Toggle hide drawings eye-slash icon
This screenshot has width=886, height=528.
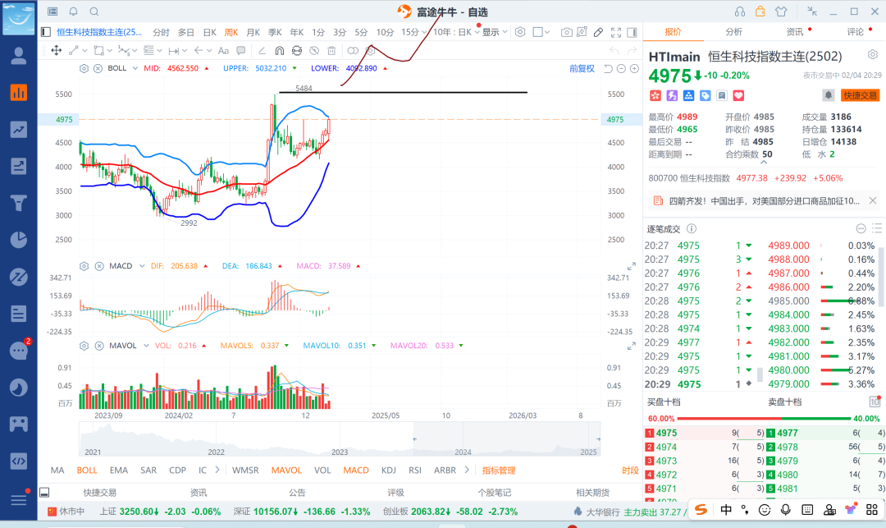(314, 50)
